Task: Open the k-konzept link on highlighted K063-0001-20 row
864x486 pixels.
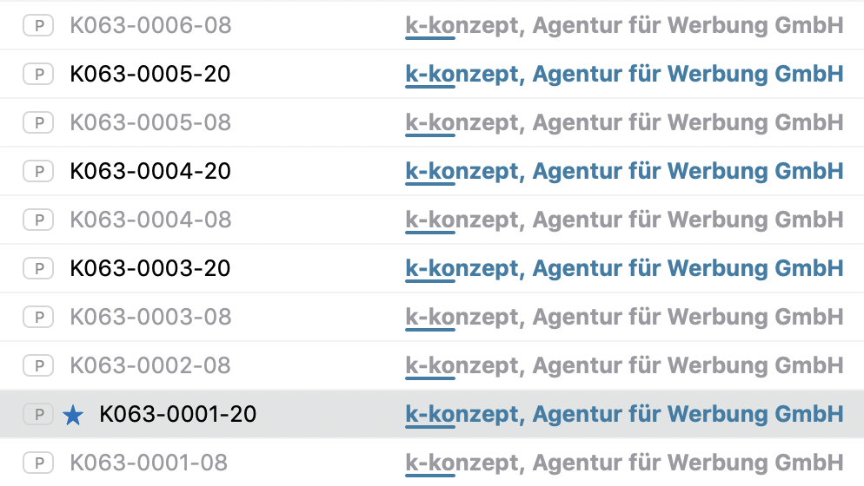Action: [623, 415]
